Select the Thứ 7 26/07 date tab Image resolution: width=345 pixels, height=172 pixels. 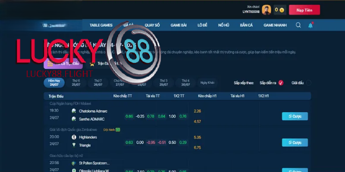pyautogui.click(x=98, y=83)
